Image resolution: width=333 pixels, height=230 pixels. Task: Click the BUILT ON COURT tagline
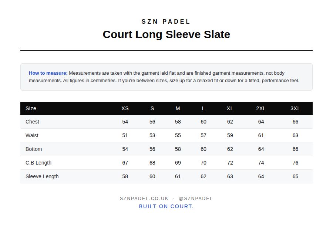(166, 206)
